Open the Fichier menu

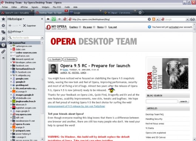pos(5,7)
